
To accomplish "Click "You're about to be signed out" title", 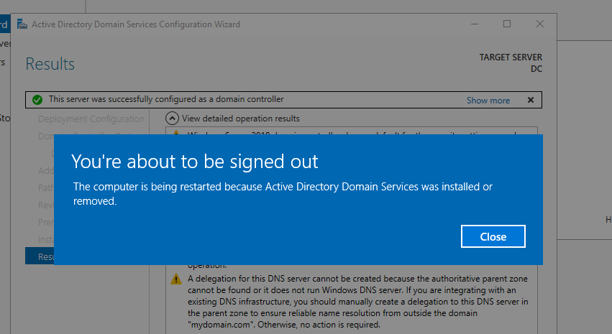I will [x=194, y=159].
